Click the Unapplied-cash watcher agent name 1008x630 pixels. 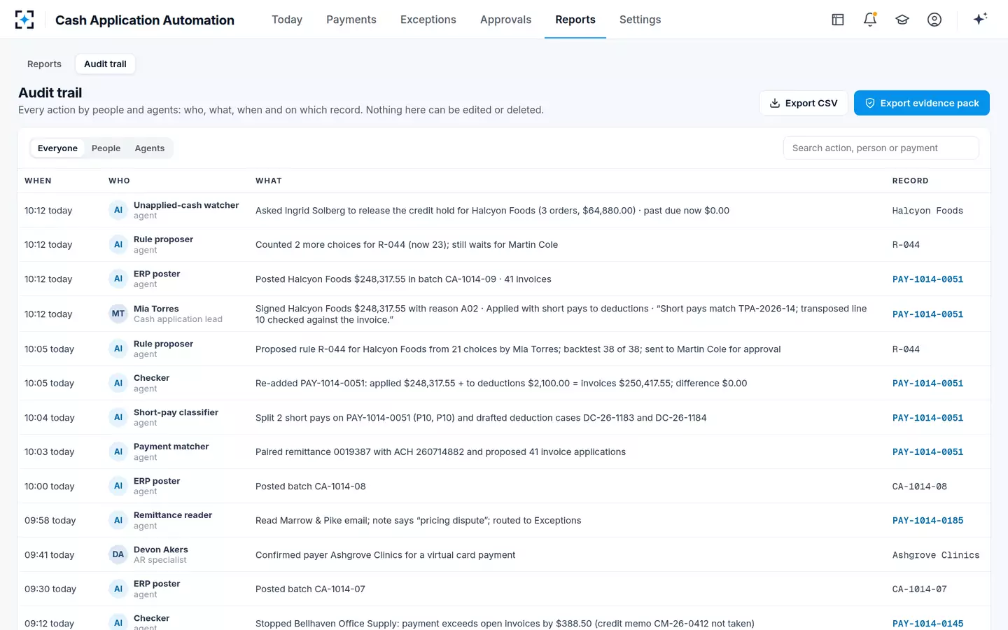point(186,205)
